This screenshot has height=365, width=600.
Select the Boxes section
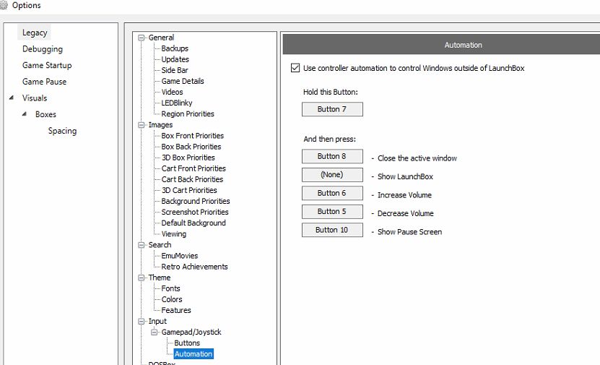coord(46,114)
